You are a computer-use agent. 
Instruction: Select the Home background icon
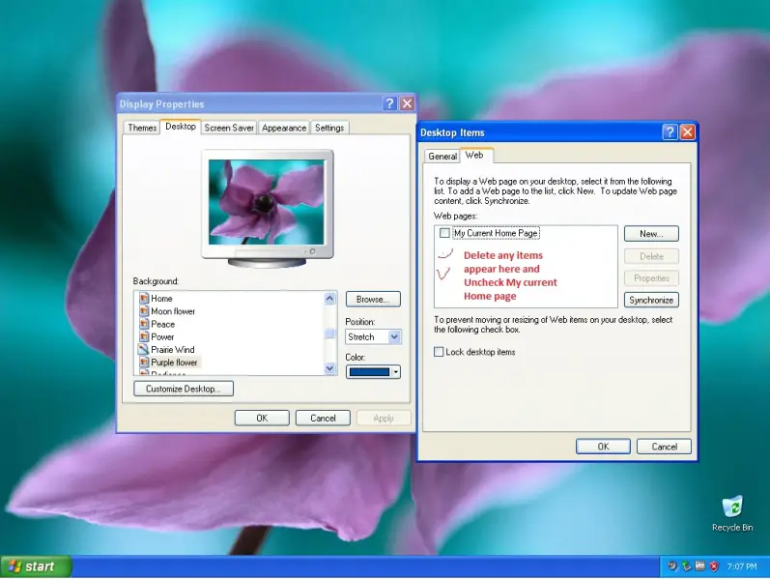144,299
